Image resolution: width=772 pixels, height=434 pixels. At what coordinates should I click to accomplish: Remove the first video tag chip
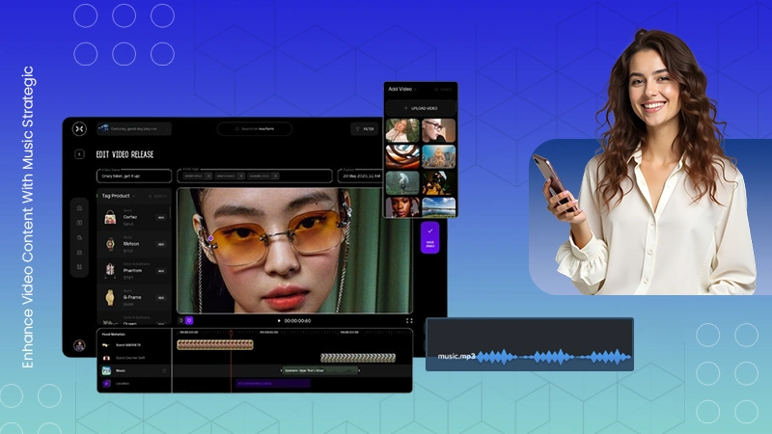click(208, 176)
